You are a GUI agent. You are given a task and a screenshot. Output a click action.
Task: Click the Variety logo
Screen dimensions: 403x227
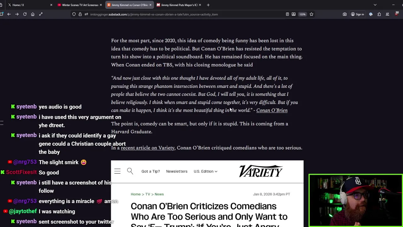[261, 171]
